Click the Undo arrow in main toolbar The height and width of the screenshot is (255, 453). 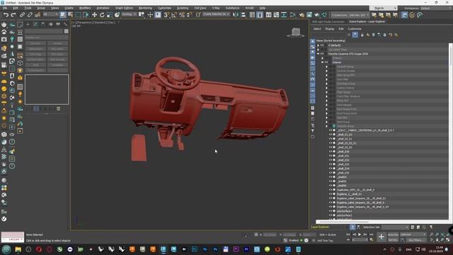(6, 15)
